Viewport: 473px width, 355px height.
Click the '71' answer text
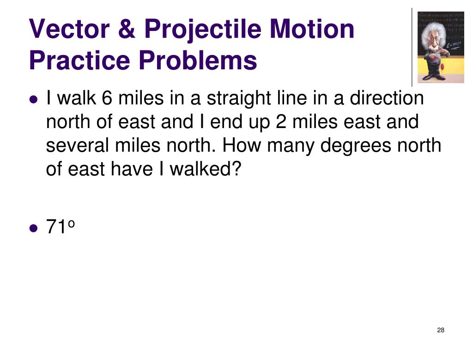[56, 226]
